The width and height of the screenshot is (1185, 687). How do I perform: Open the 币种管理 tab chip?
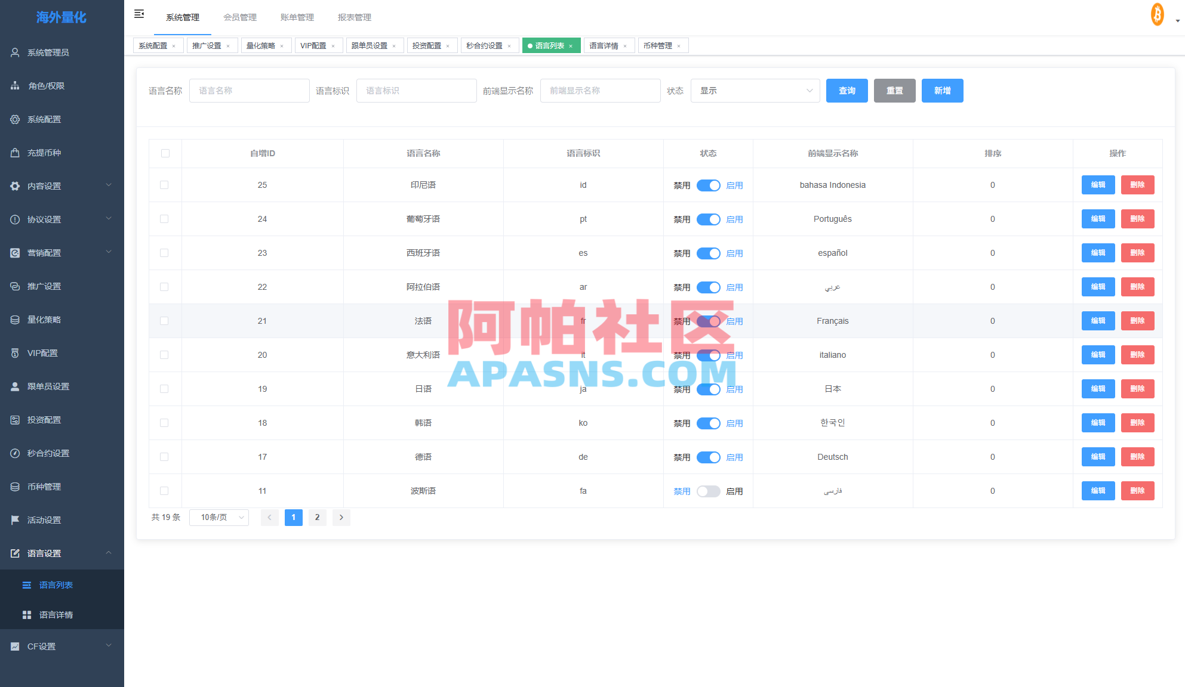[658, 45]
